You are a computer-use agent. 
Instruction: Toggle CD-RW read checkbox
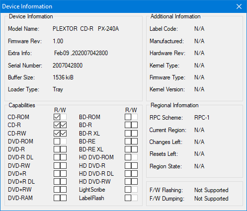click(57, 133)
